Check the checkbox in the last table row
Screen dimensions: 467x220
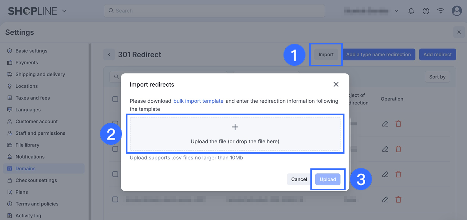[x=115, y=199]
